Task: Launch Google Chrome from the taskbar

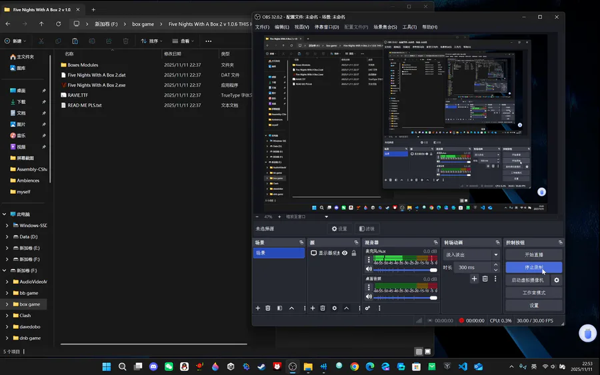Action: coord(355,366)
